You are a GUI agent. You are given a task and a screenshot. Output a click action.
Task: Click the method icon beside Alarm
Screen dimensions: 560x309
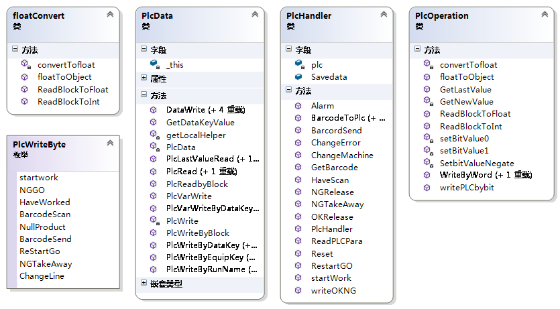click(298, 106)
